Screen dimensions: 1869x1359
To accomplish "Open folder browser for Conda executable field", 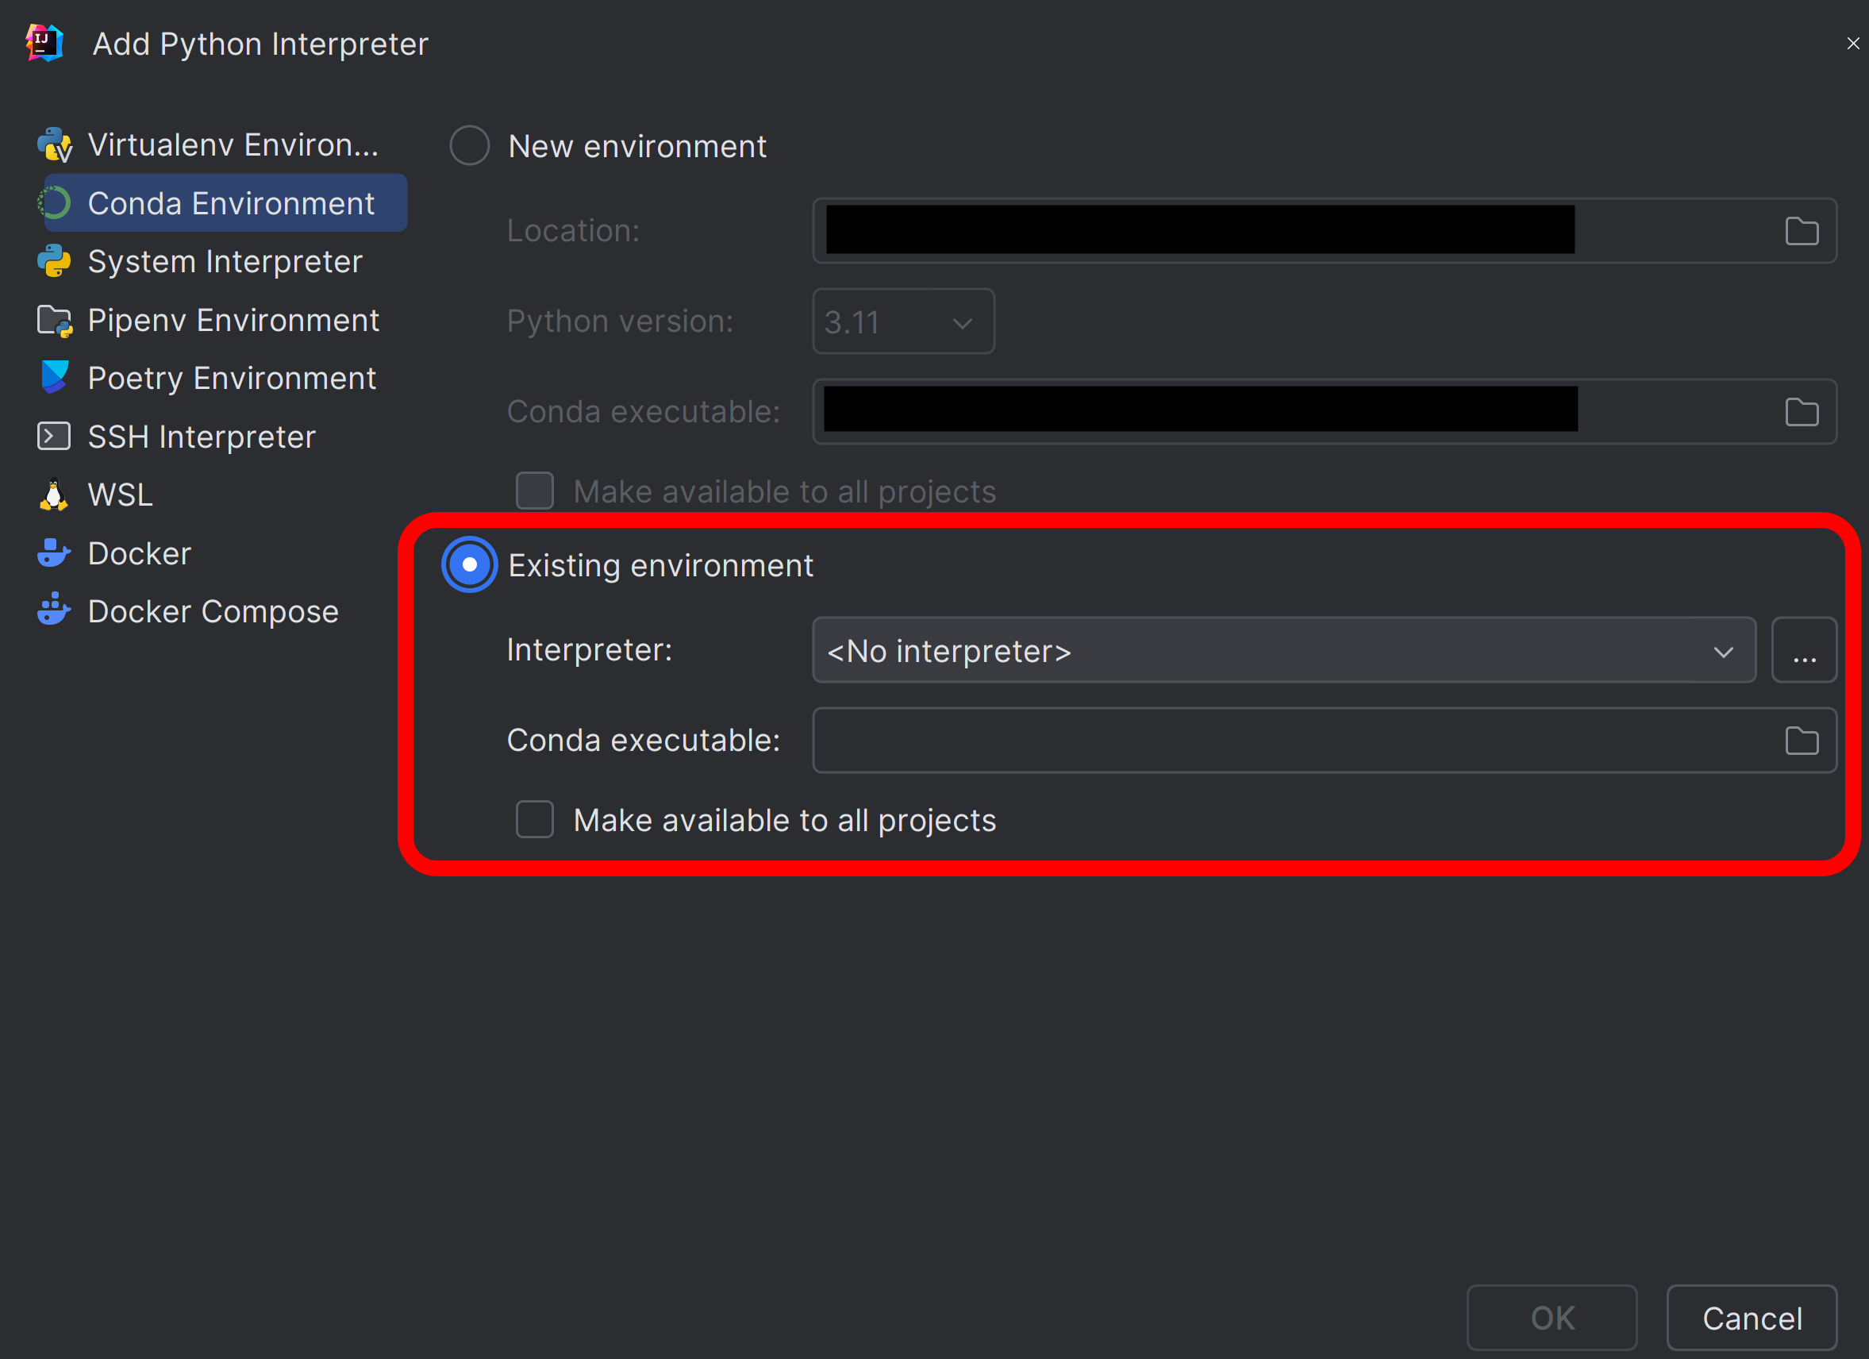I will click(x=1802, y=740).
